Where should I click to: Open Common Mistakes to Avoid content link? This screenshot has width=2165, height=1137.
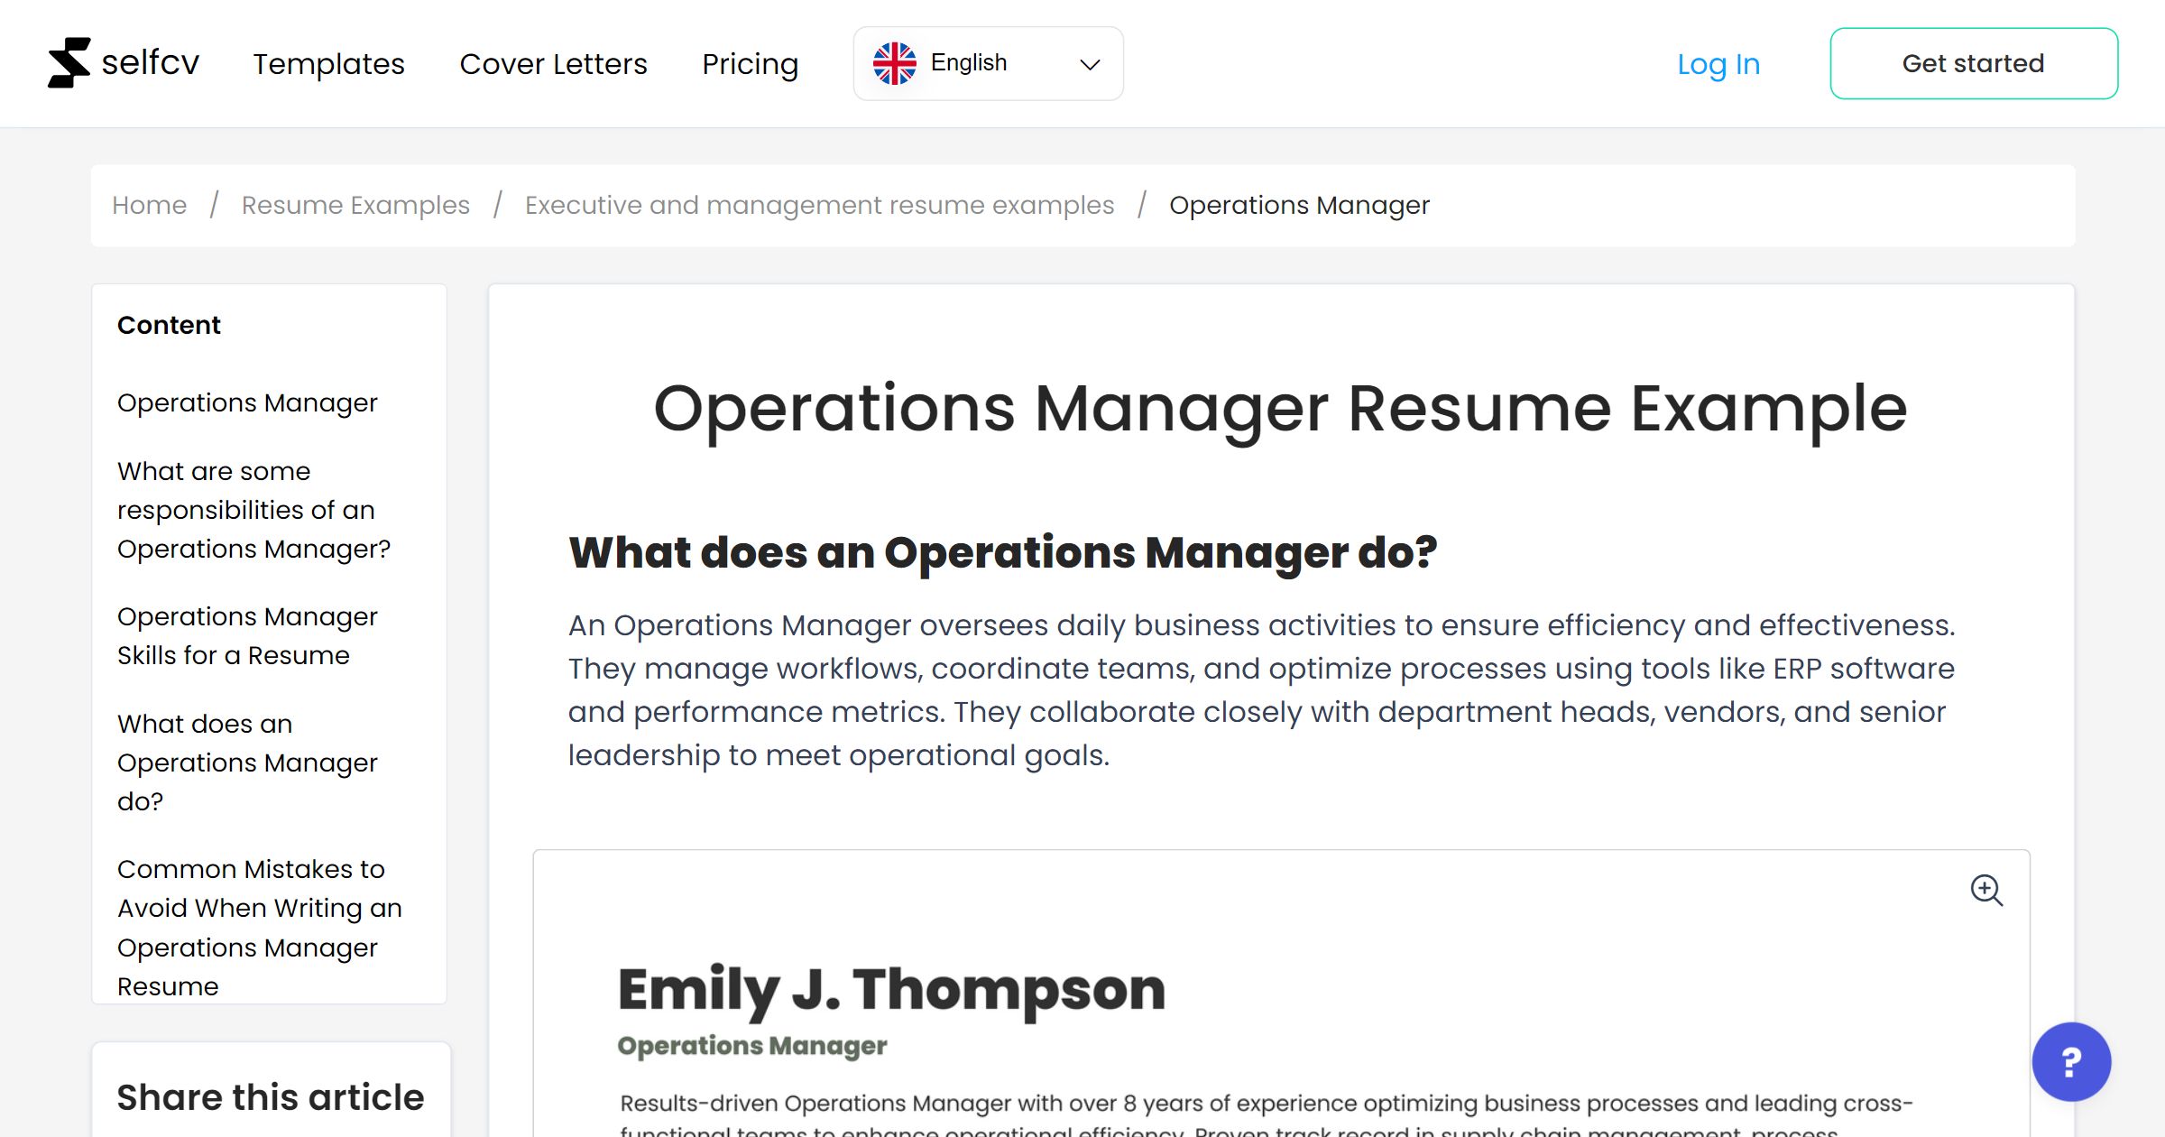(260, 927)
